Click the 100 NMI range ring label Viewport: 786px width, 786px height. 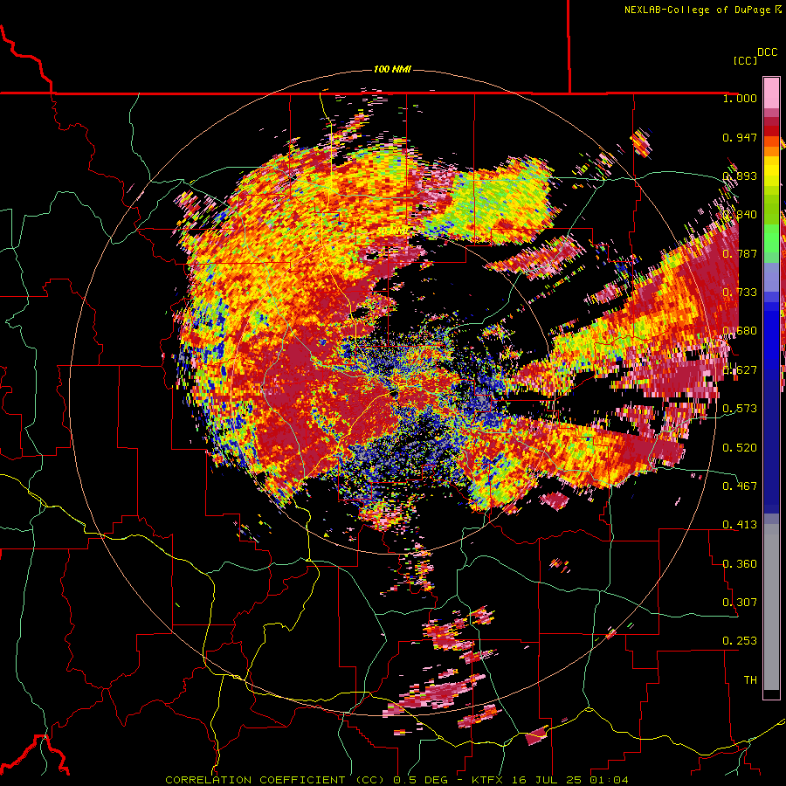point(392,69)
